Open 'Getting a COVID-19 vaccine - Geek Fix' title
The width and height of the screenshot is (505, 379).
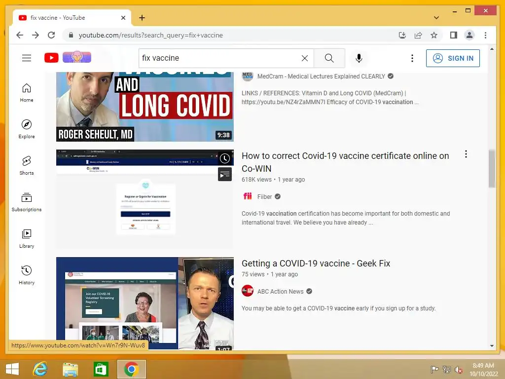click(x=316, y=264)
